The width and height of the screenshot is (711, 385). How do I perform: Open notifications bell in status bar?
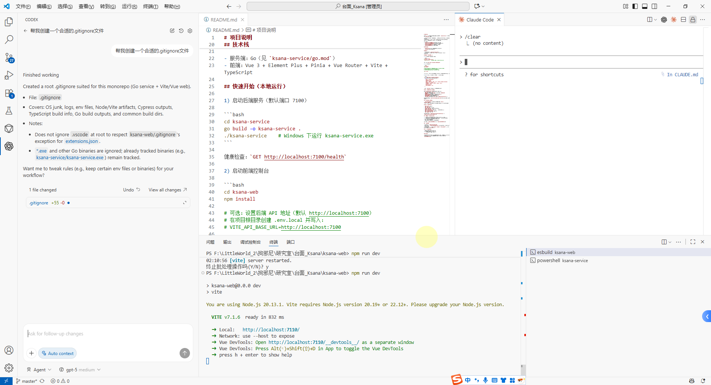[x=703, y=381]
